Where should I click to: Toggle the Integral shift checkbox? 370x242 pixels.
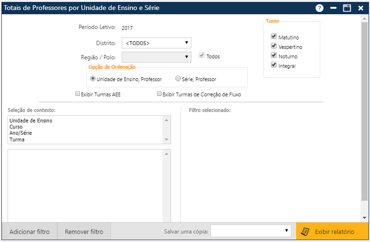(274, 65)
